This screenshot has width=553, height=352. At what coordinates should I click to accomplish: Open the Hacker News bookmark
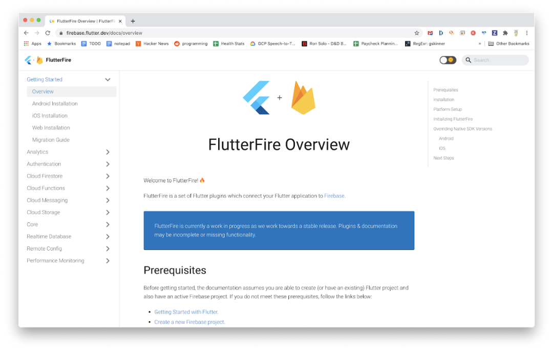pos(152,44)
